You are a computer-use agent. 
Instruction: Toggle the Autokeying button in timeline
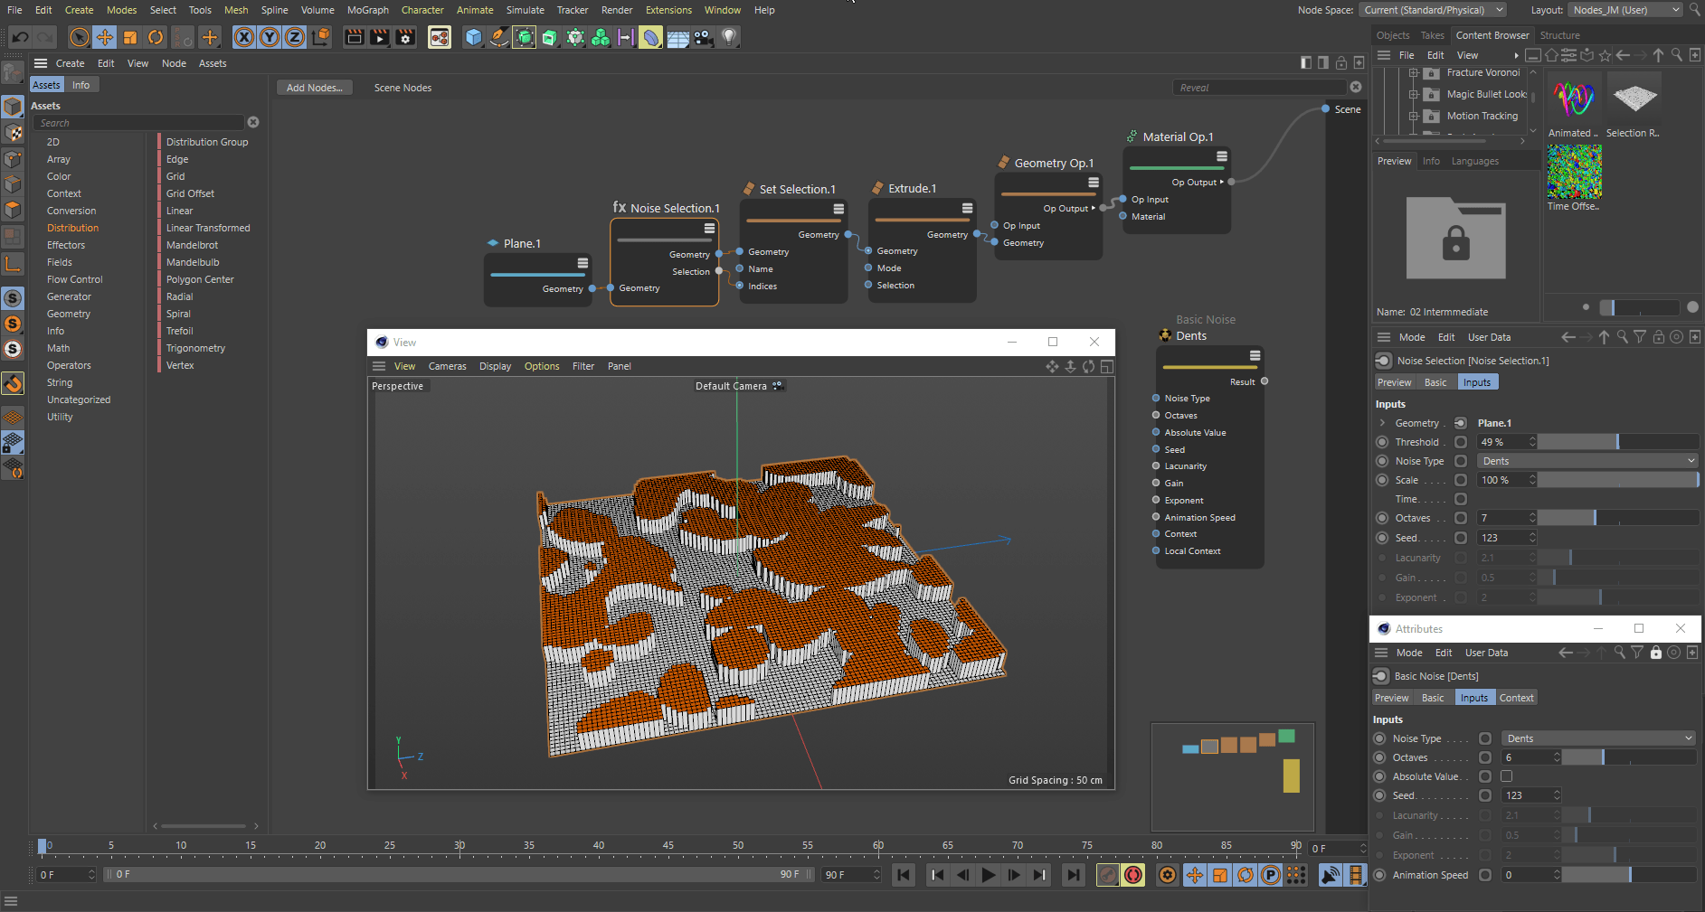pos(1132,875)
